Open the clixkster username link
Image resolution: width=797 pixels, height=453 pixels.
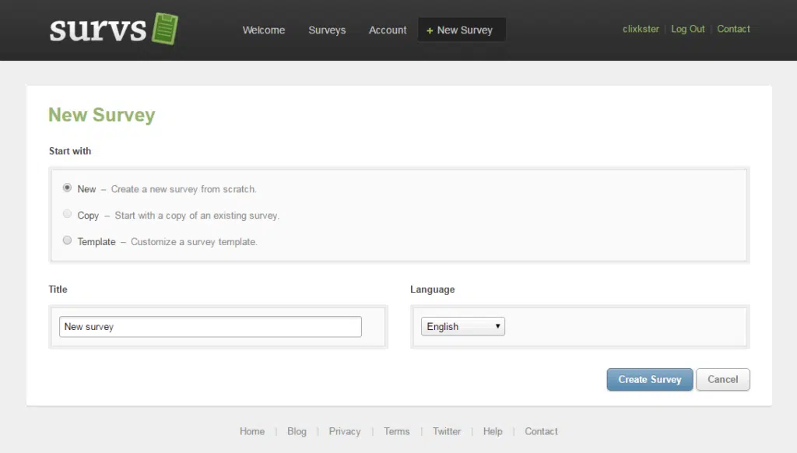641,29
